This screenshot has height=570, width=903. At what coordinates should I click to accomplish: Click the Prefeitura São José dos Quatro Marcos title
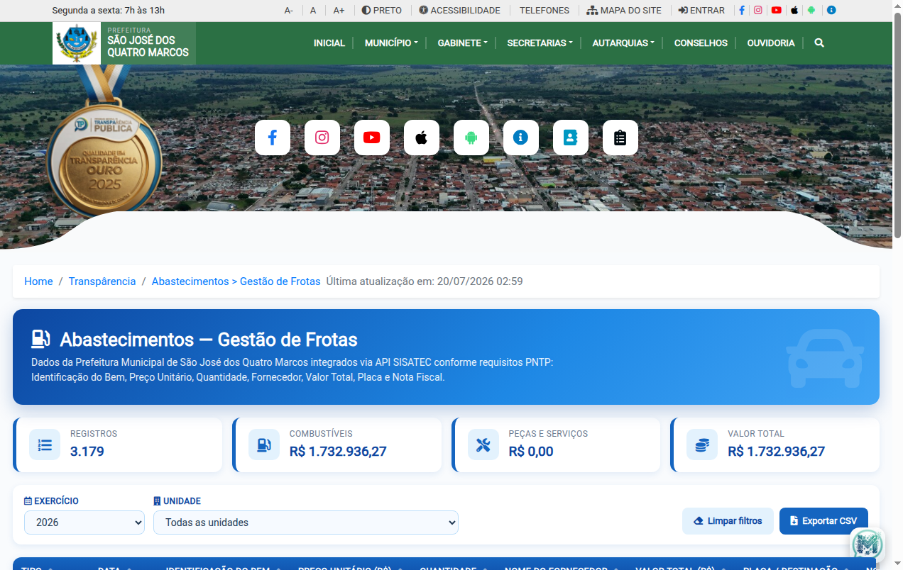tap(148, 43)
